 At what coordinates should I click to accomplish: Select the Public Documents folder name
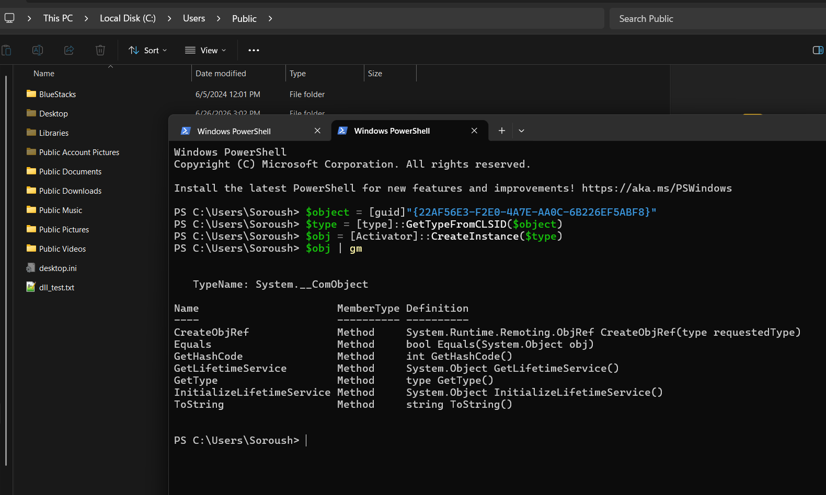(x=70, y=172)
